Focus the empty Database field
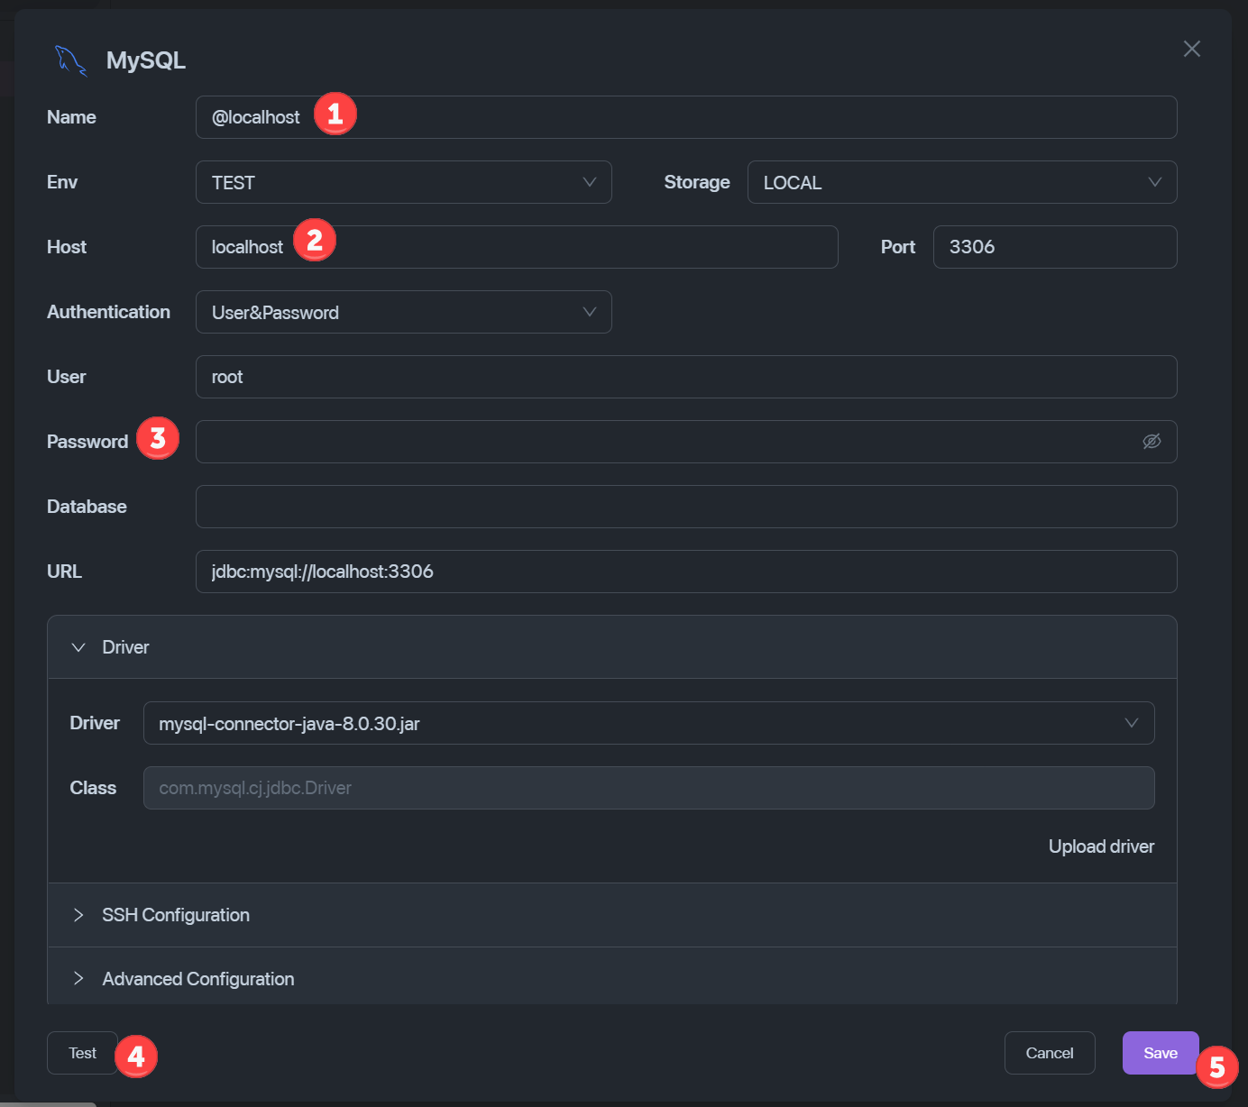The height and width of the screenshot is (1107, 1248). (x=686, y=507)
